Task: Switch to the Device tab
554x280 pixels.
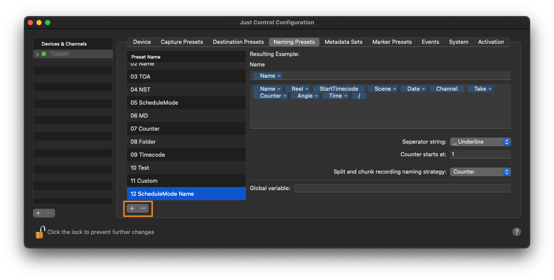Action: point(142,42)
